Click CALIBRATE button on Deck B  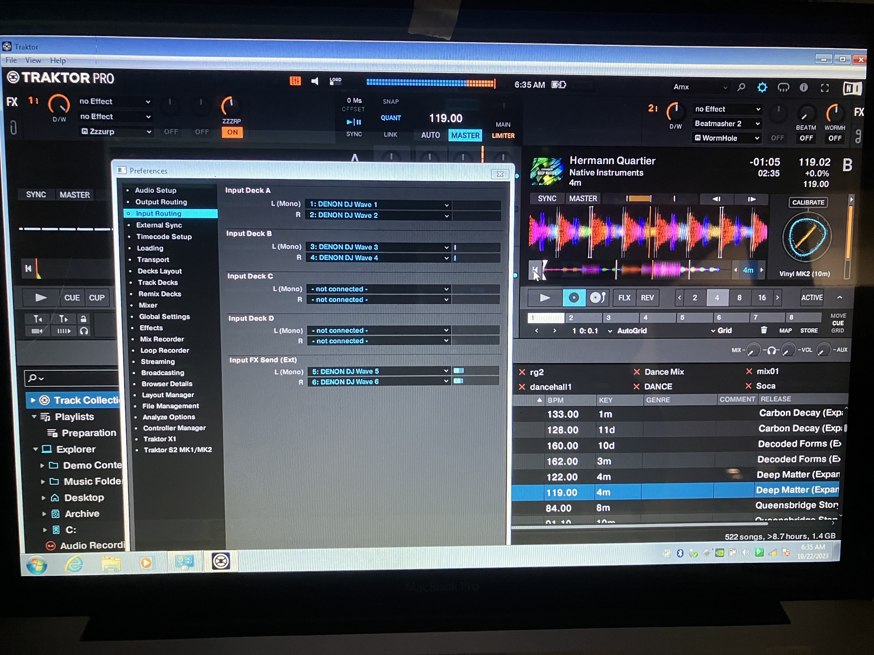point(808,202)
